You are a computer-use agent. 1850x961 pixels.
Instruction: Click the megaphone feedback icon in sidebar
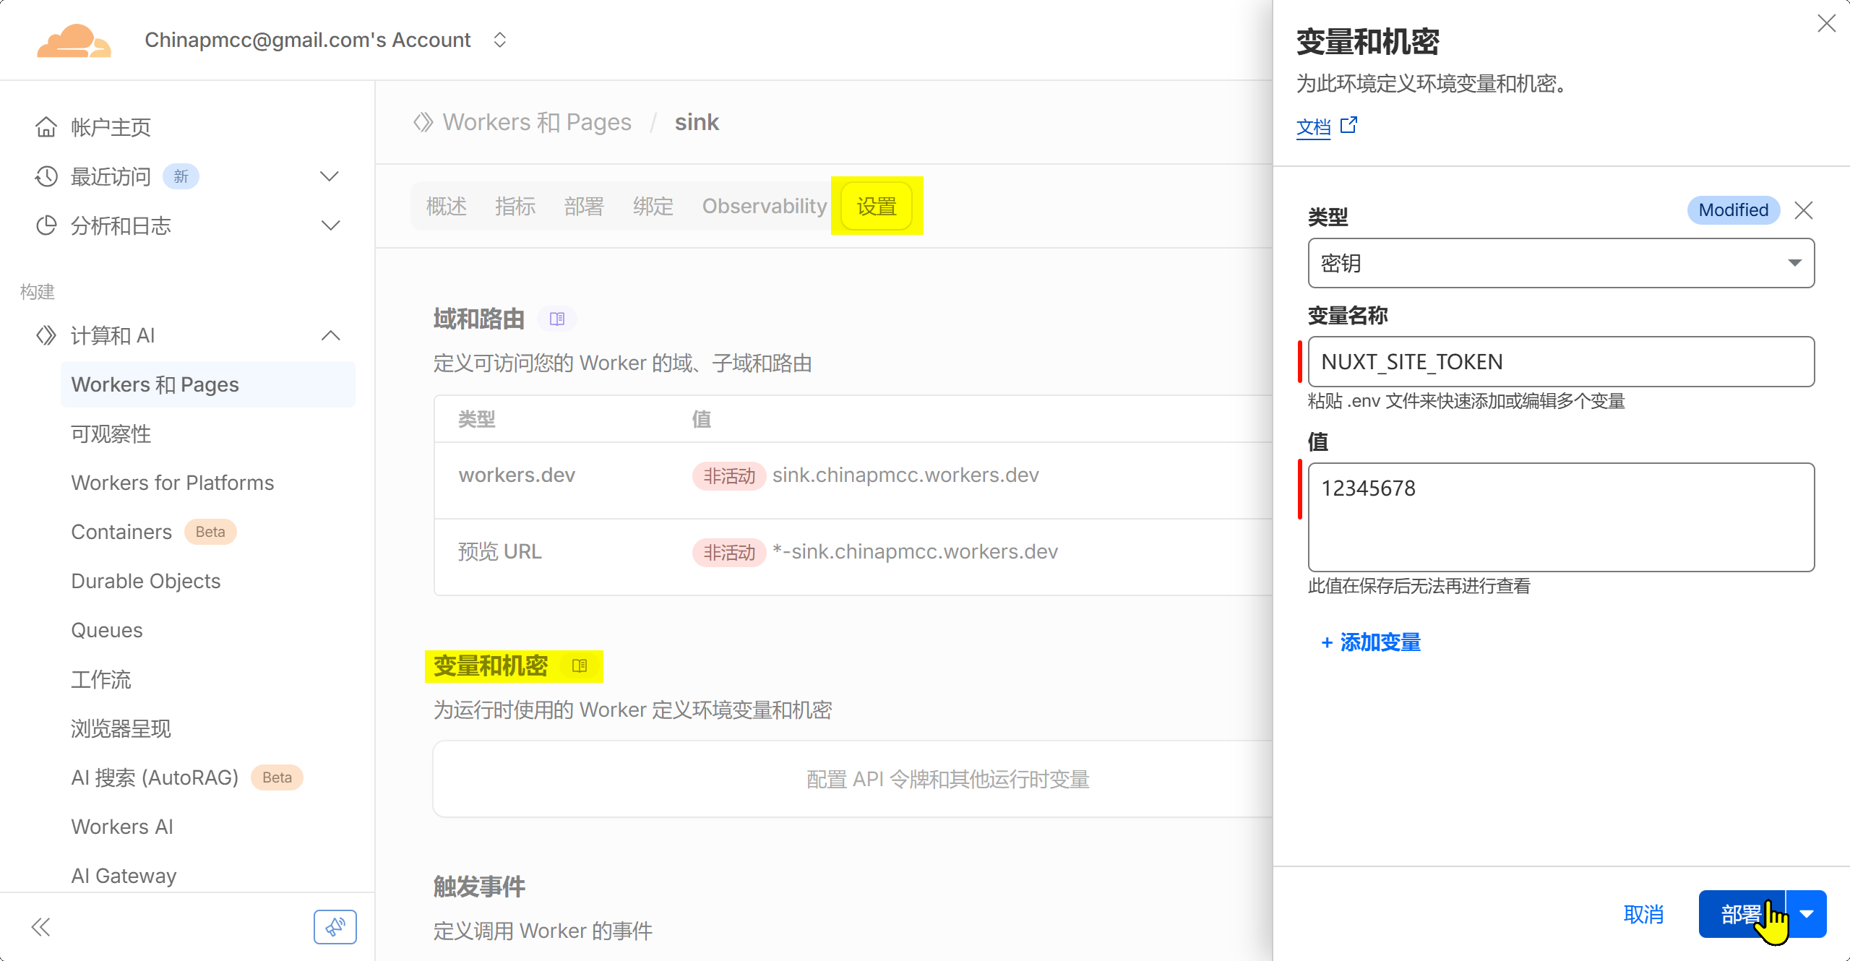coord(335,926)
